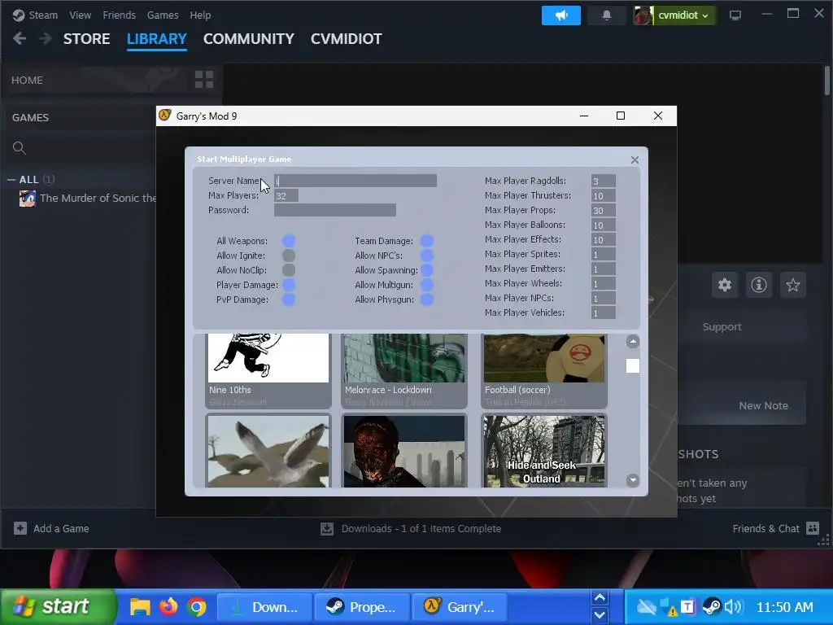Go back with the Steam back arrow

[20, 39]
